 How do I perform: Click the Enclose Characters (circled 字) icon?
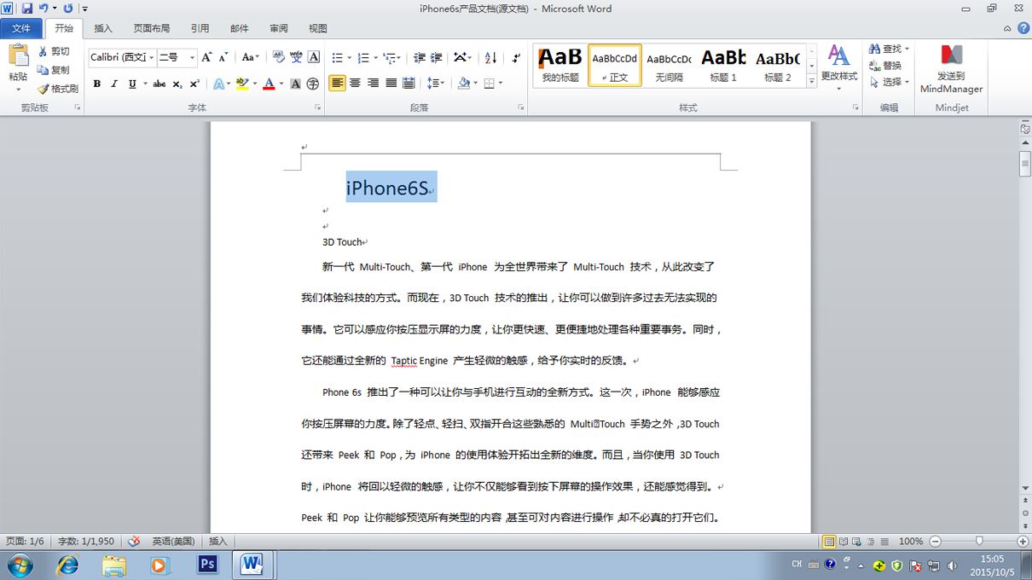pos(313,84)
